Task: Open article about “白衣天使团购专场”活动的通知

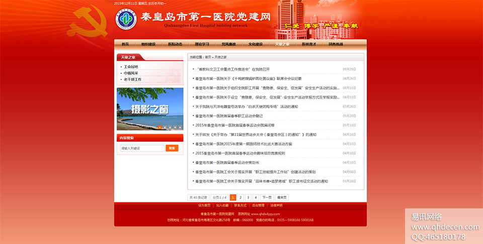Action: point(247,106)
